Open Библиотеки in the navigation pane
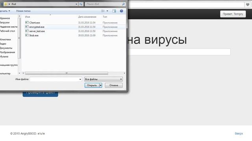 coord(5,40)
